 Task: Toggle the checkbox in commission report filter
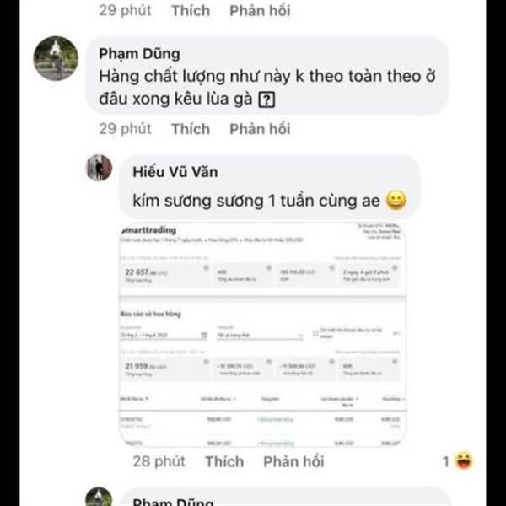315,333
